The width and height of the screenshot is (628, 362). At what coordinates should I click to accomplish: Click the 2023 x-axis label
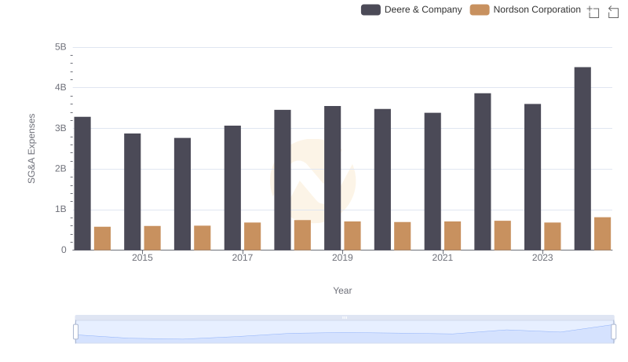point(542,258)
